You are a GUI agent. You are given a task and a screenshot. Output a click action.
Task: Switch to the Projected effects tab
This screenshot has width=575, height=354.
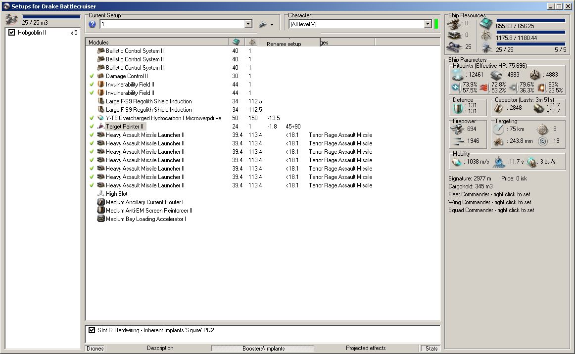366,348
